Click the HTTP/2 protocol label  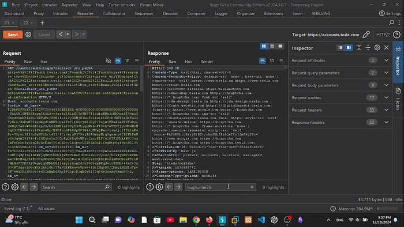(383, 35)
